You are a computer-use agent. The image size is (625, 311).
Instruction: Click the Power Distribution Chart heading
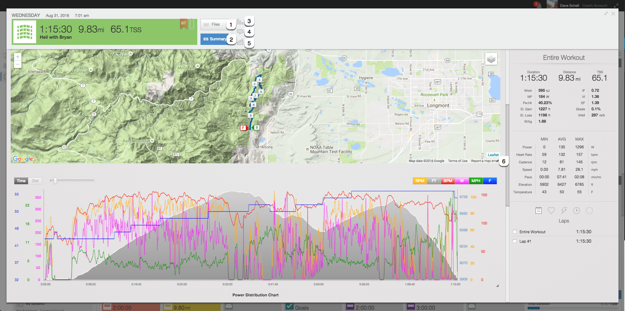(256, 295)
